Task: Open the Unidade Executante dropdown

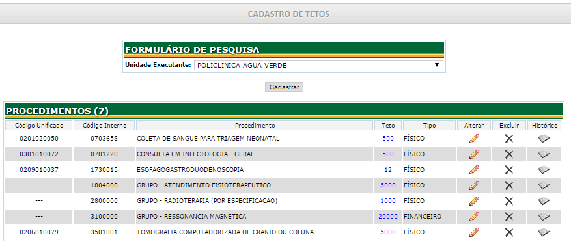Action: pos(318,66)
